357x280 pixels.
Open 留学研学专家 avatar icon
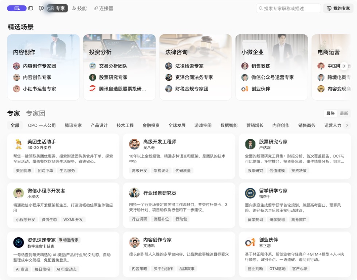click(x=250, y=193)
